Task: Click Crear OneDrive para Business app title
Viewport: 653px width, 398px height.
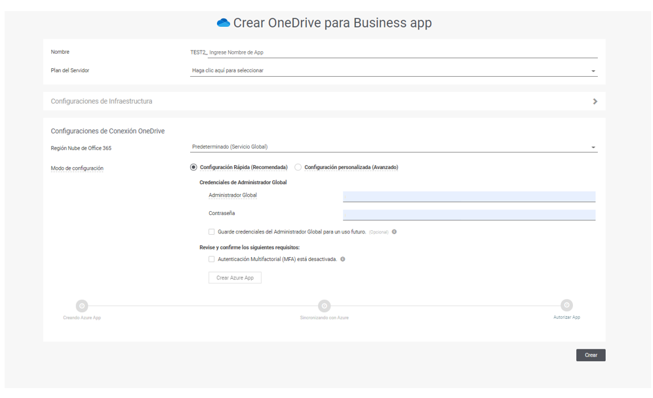Action: pos(332,23)
